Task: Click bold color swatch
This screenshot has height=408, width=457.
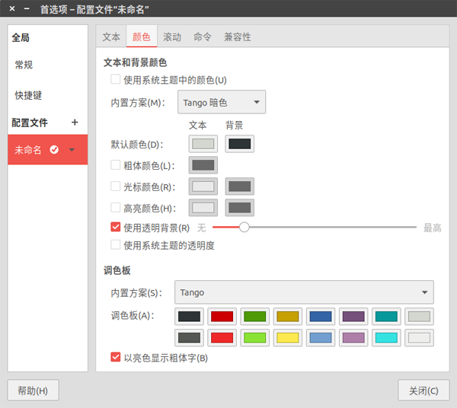Action: point(203,165)
